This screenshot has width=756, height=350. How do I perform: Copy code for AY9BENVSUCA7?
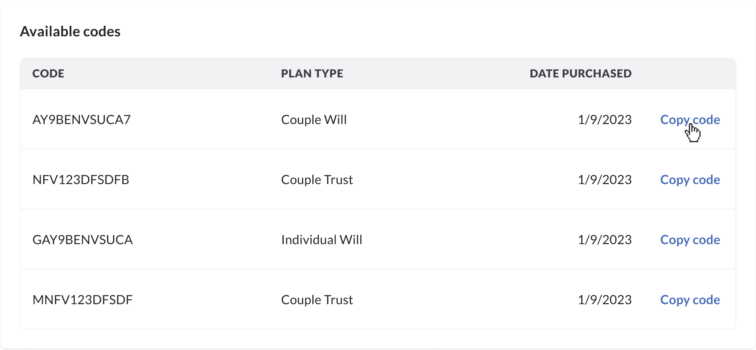point(690,120)
